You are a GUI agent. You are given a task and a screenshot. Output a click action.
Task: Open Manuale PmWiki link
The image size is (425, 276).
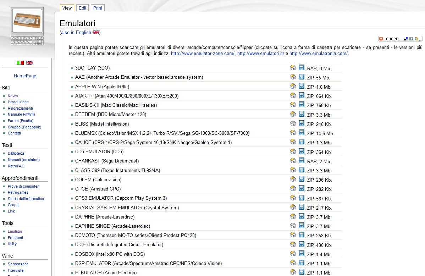click(x=21, y=115)
